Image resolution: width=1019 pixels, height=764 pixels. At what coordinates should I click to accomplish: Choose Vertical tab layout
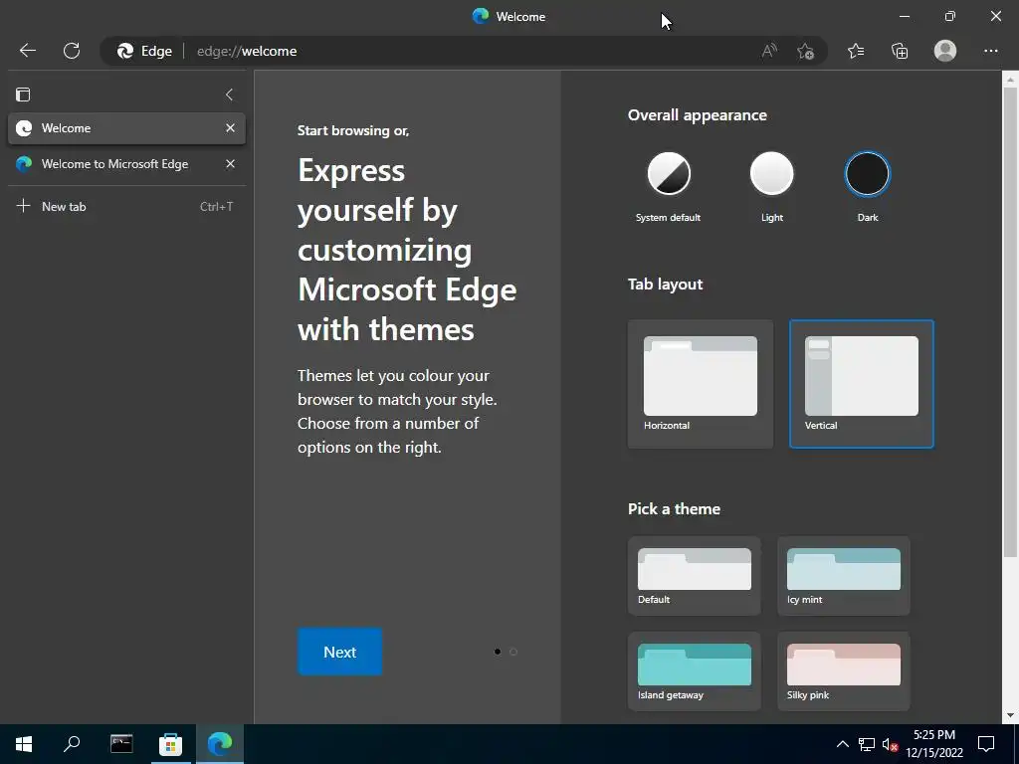[x=862, y=384]
